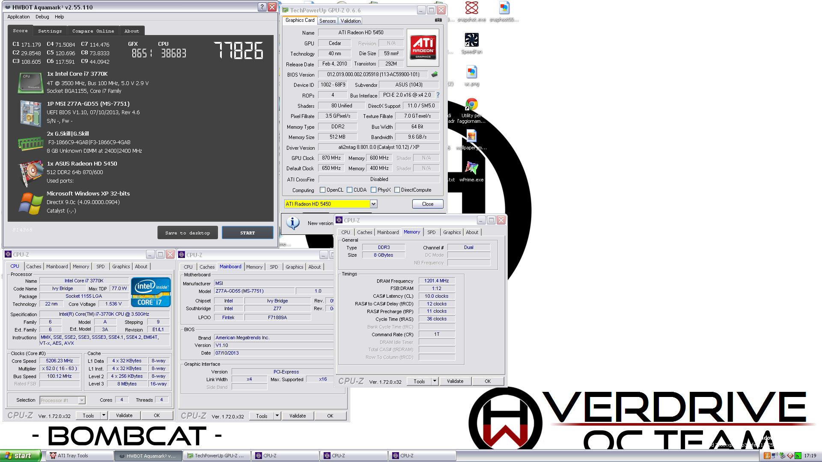822x462 pixels.
Task: Expand Tools dropdown arrow in CPU-Z Memory window
Action: coord(435,381)
